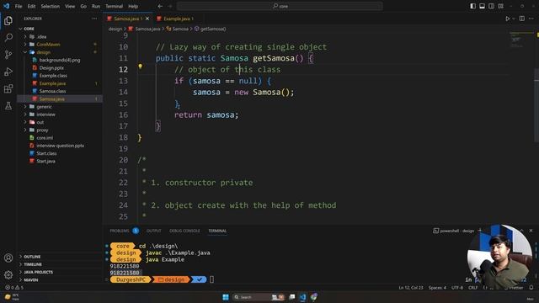Go back using the navigation arrow

pos(160,6)
